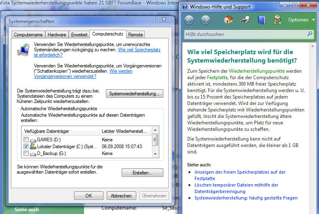Screen dimensions: 319x214
Task: Click the printer icon in help toolbar
Action: [245, 20]
